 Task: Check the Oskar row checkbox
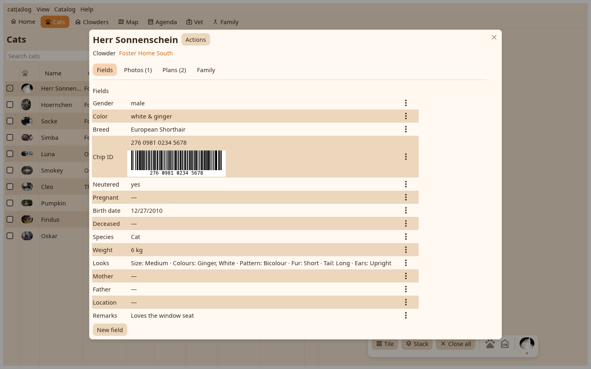10,236
